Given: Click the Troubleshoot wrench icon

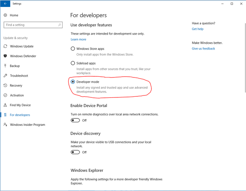Looking at the screenshot, I should click(5, 76).
